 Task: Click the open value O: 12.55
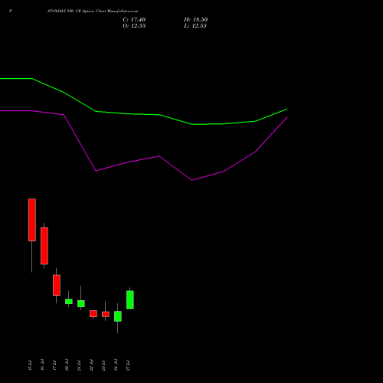click(134, 26)
